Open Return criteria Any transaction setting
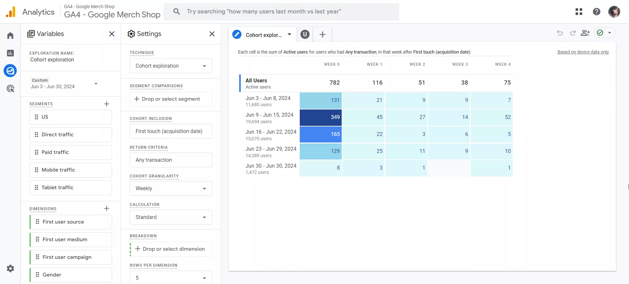The image size is (629, 284). (x=171, y=160)
